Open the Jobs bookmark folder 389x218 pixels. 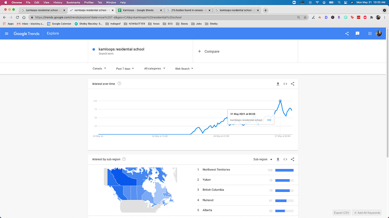[x=196, y=24]
